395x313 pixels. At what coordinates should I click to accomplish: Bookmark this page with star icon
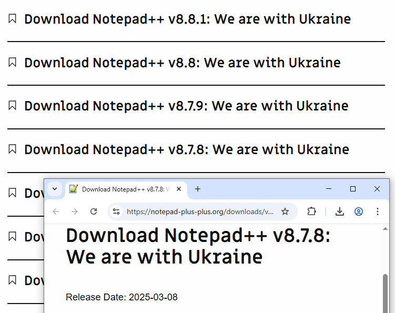[285, 211]
